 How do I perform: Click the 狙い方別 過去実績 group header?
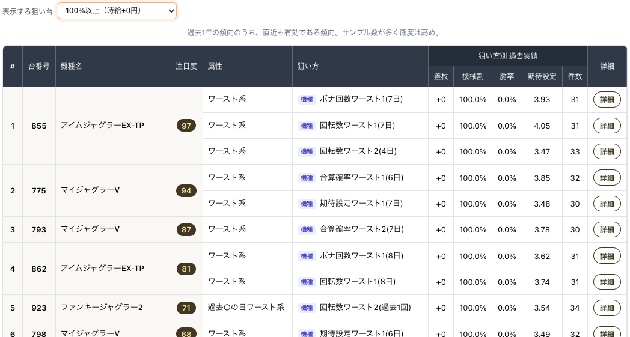coord(508,56)
